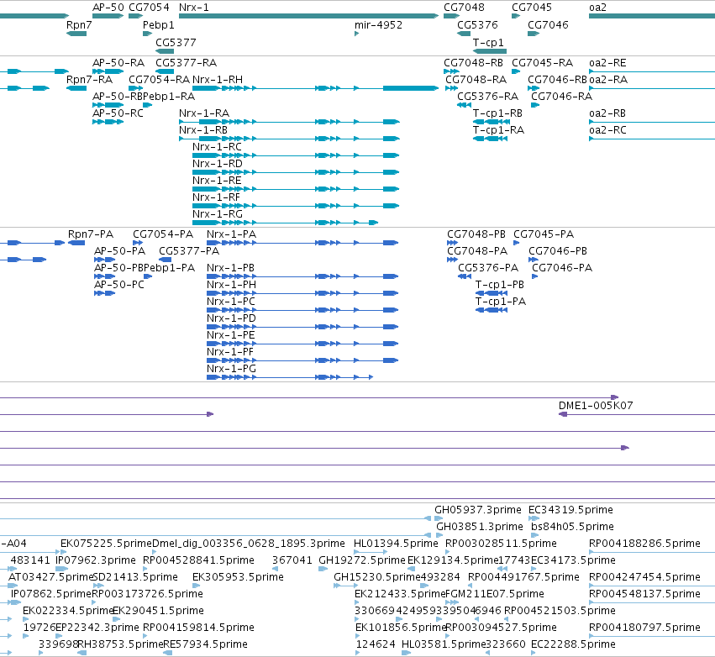This screenshot has width=715, height=657.
Task: Select the CG7054-RA transcript label
Action: 159,79
